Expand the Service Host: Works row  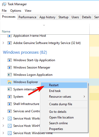(3, 119)
